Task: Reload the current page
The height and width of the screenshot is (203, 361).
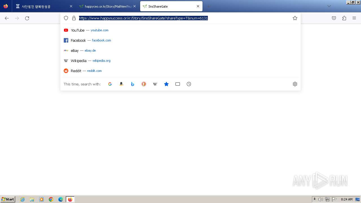Action: pos(27,18)
